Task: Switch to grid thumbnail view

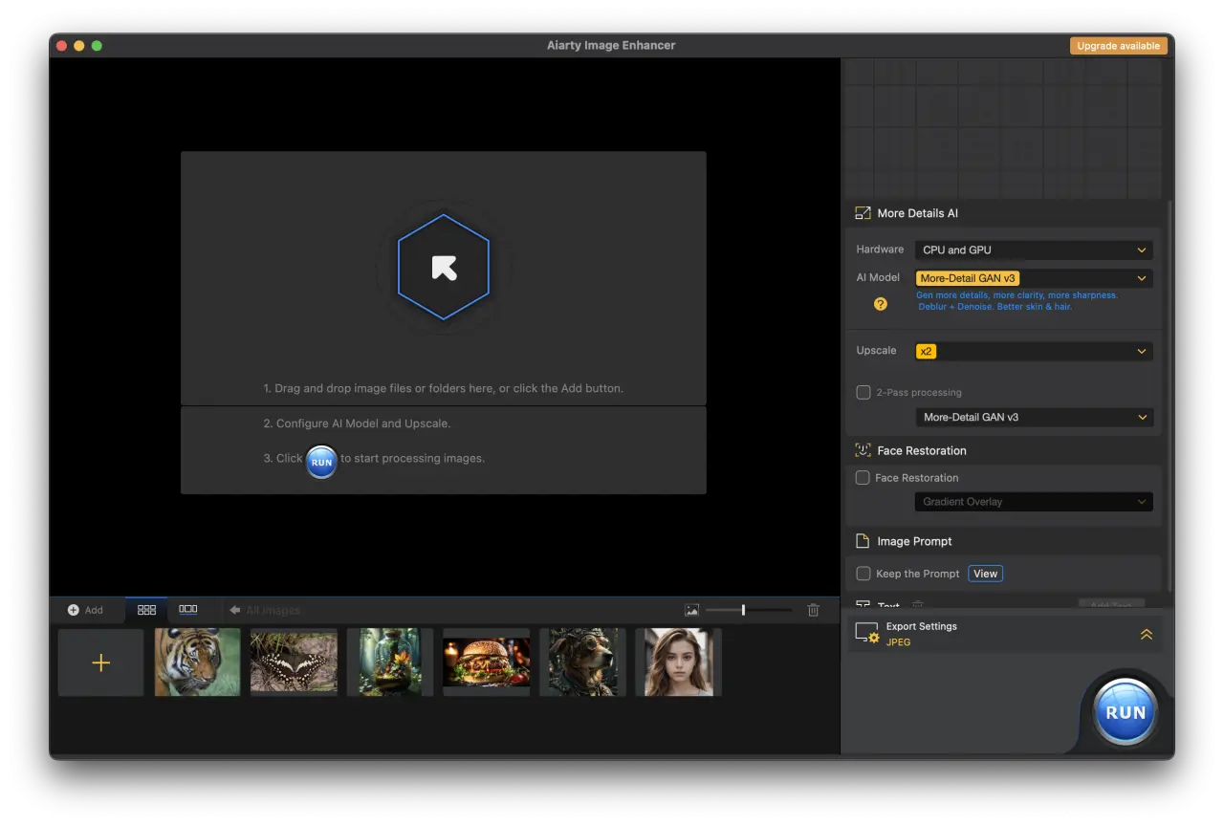Action: pyautogui.click(x=146, y=610)
